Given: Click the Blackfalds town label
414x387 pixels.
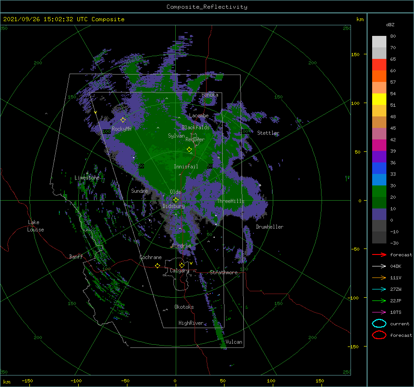Looking at the screenshot, I should pyautogui.click(x=195, y=127).
